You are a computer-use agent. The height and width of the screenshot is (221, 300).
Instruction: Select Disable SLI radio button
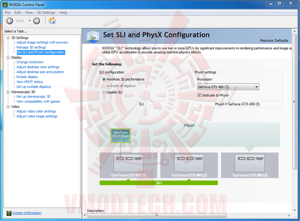(x=104, y=92)
